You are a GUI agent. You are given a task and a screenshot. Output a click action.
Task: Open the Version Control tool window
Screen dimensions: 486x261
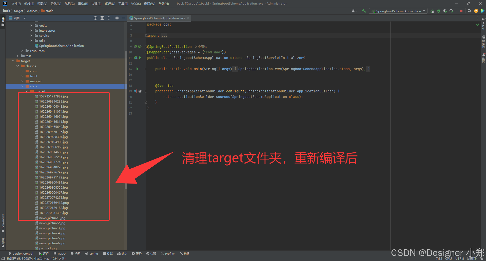pyautogui.click(x=21, y=254)
